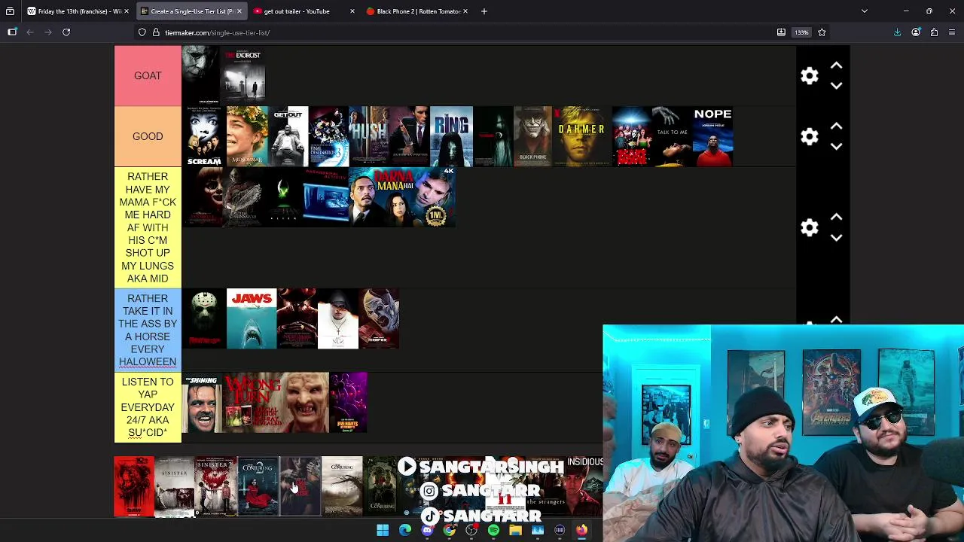Move GOOD tier down with arrow
The height and width of the screenshot is (542, 964).
836,147
